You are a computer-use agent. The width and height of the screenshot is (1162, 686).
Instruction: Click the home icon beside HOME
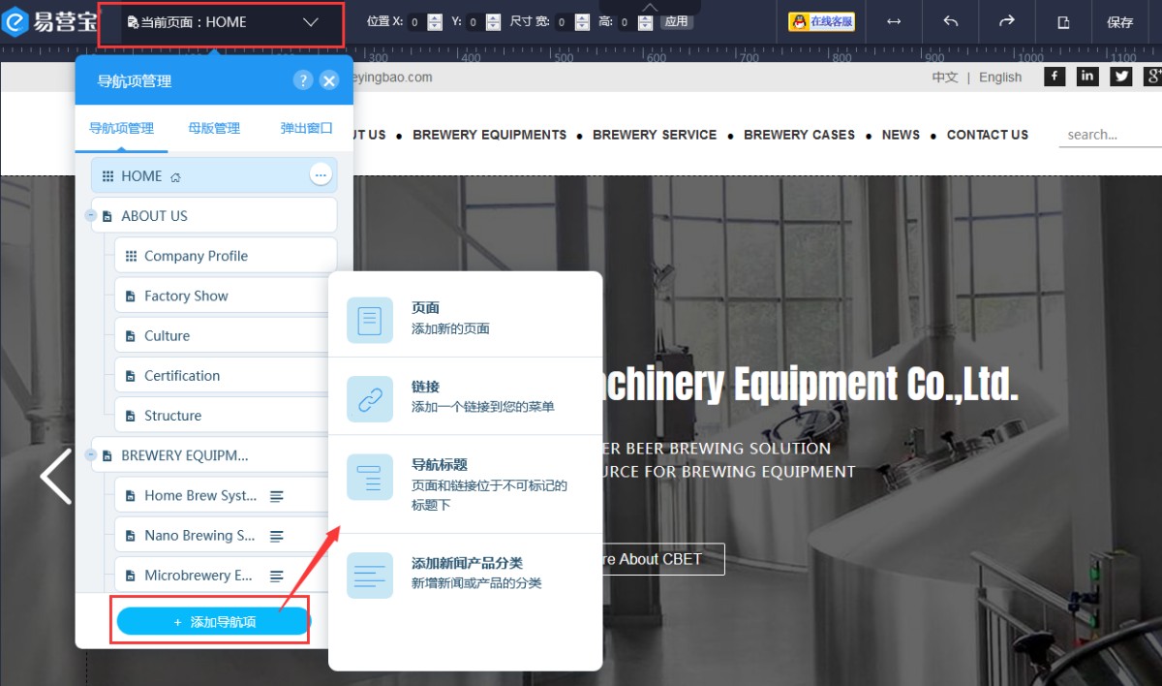pos(175,176)
